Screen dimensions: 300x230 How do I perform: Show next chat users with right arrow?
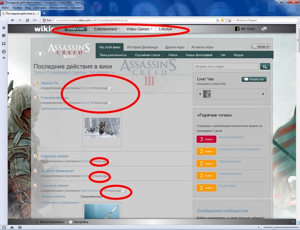pos(263,94)
